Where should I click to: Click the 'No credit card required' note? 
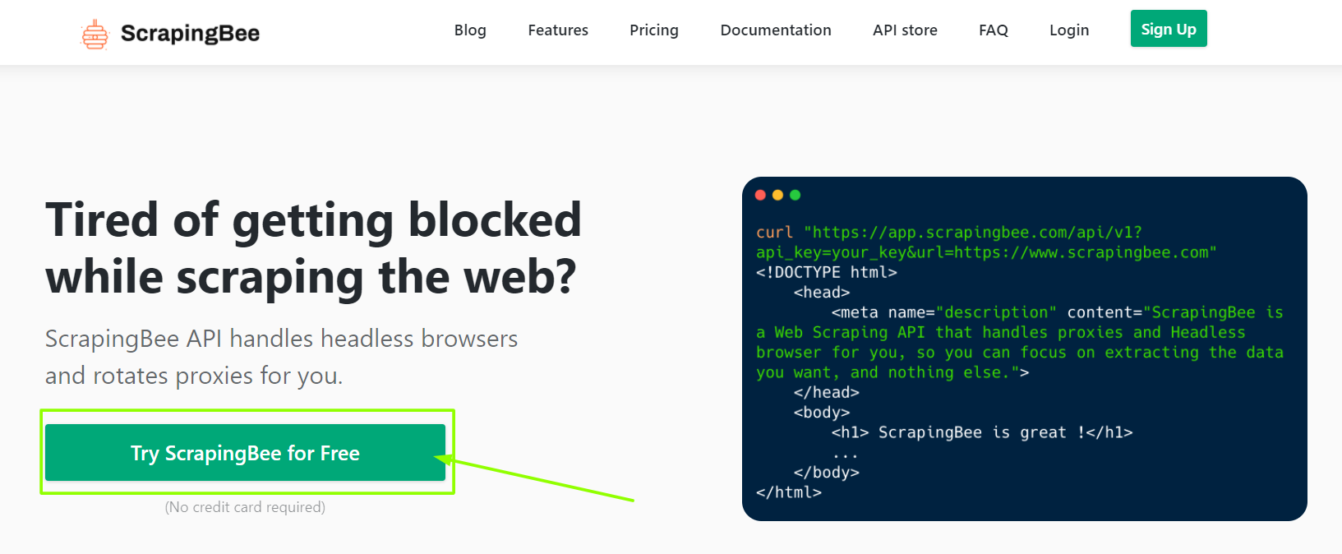pyautogui.click(x=245, y=507)
